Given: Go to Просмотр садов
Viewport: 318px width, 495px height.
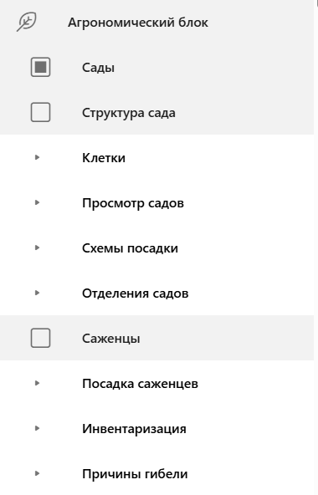Looking at the screenshot, I should point(133,203).
